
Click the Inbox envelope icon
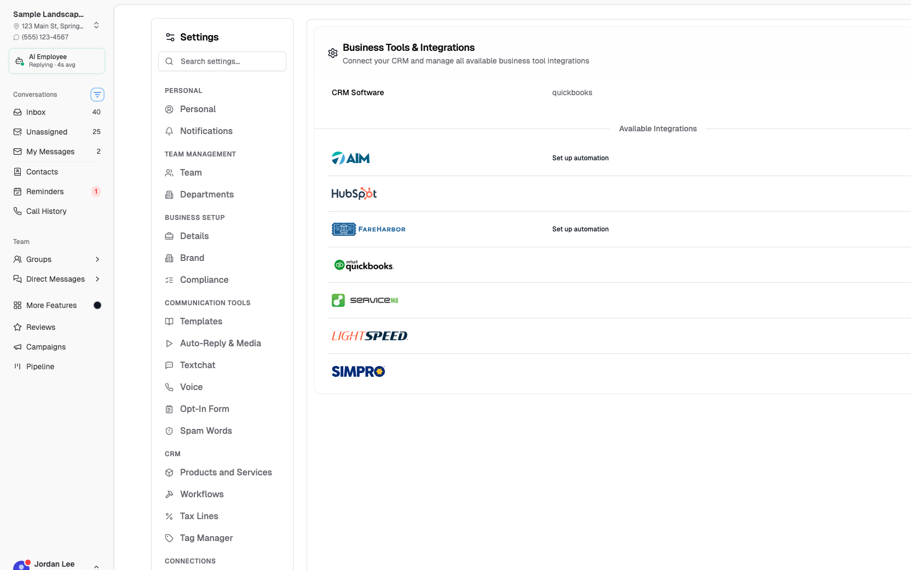click(x=18, y=112)
